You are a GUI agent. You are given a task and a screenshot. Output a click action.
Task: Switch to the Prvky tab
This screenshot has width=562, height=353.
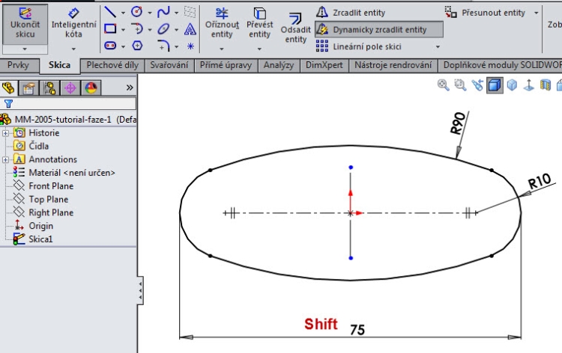(18, 65)
